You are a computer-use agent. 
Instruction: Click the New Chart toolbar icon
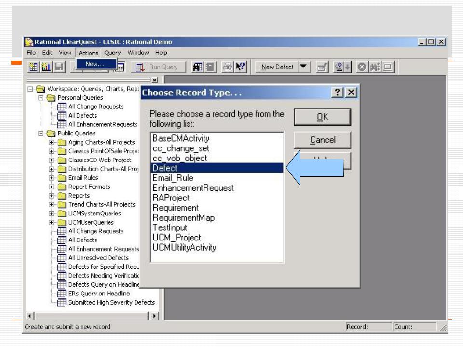point(46,67)
